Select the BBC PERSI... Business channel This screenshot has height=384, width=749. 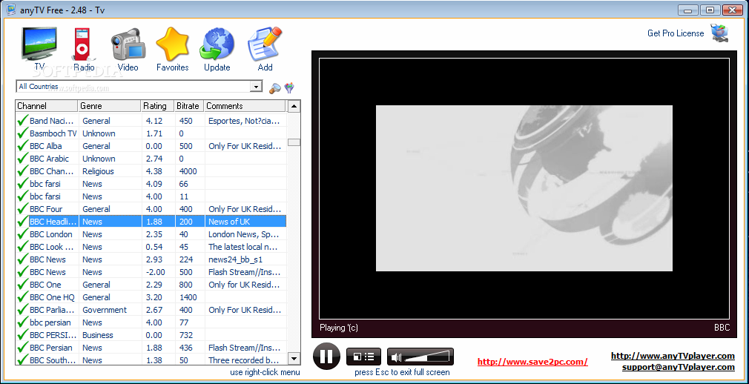(151, 335)
